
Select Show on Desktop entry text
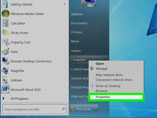tap(108, 86)
